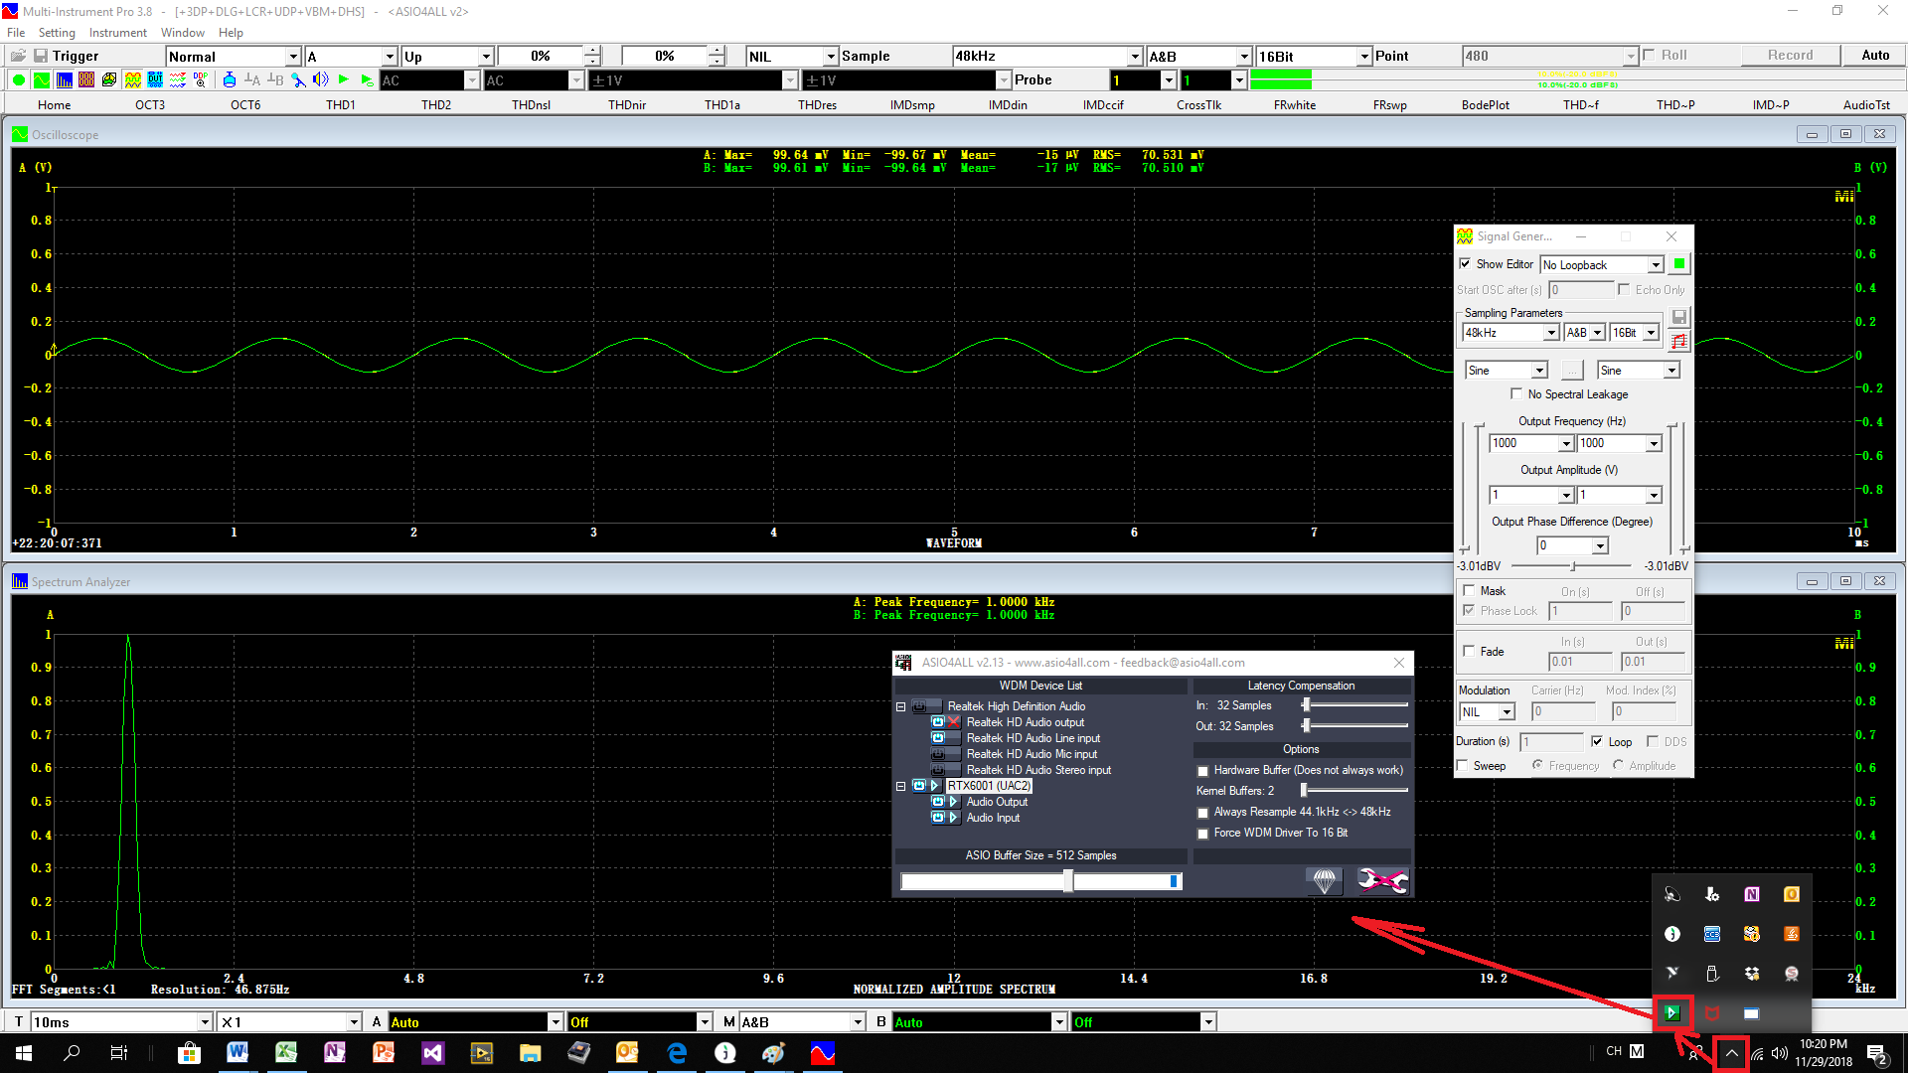Open the Setting menu
This screenshot has width=1908, height=1073.
click(57, 33)
